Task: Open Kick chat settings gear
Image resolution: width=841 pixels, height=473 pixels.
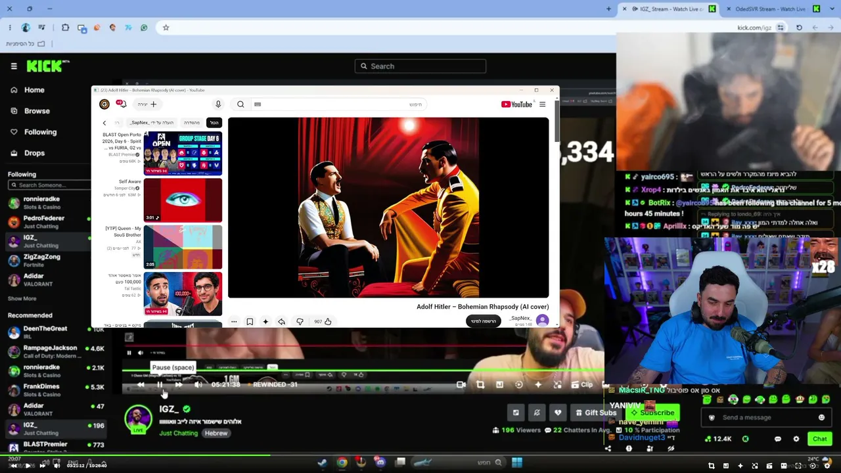Action: point(796,439)
